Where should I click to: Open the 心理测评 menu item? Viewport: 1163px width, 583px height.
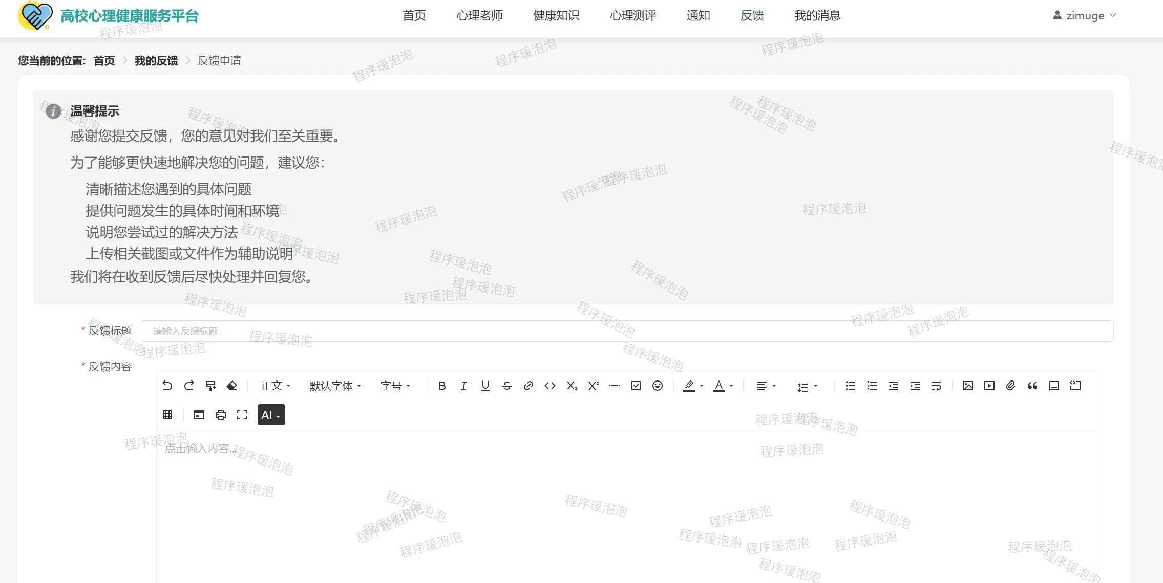point(633,15)
